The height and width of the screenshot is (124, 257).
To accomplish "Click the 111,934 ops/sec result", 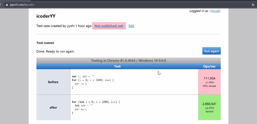I will [209, 78].
